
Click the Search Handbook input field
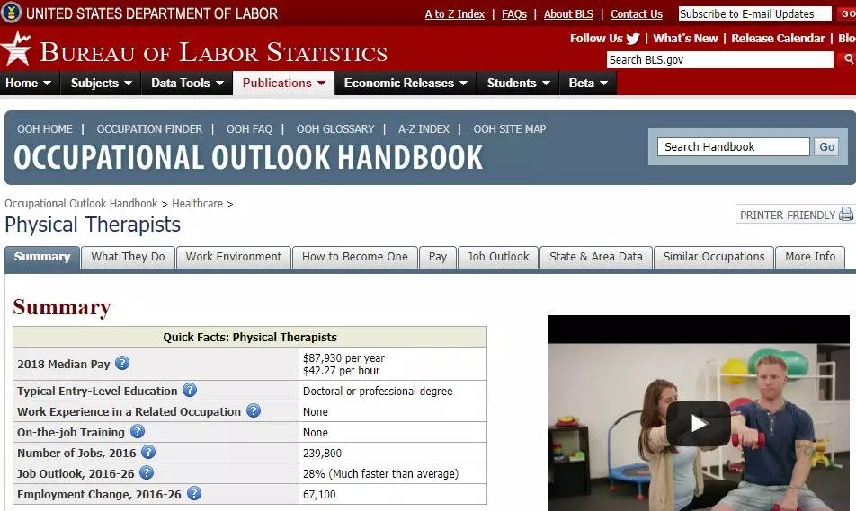click(733, 146)
